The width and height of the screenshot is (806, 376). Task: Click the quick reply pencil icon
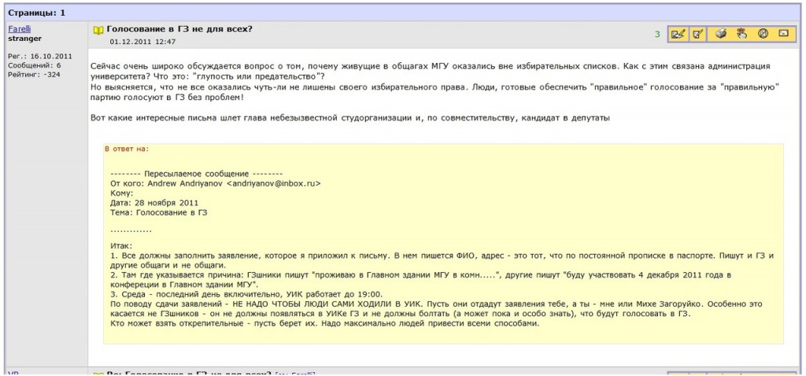click(x=697, y=35)
